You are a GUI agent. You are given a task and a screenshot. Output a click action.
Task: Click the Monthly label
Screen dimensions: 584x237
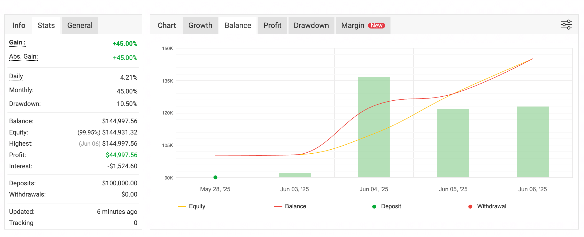coord(21,90)
